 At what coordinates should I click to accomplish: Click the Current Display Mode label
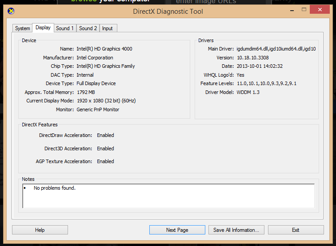pyautogui.click(x=50, y=101)
